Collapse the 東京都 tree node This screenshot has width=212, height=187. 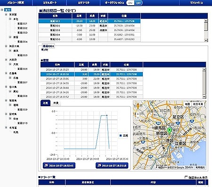[6, 15]
